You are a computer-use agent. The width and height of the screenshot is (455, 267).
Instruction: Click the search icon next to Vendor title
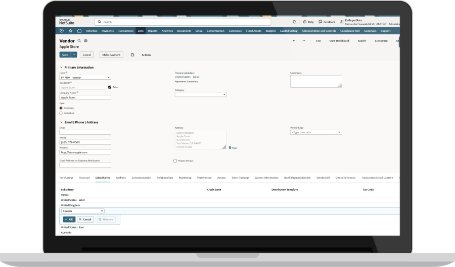(79, 41)
